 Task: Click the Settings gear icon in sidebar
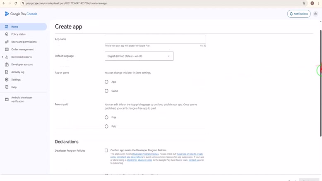pos(7,79)
